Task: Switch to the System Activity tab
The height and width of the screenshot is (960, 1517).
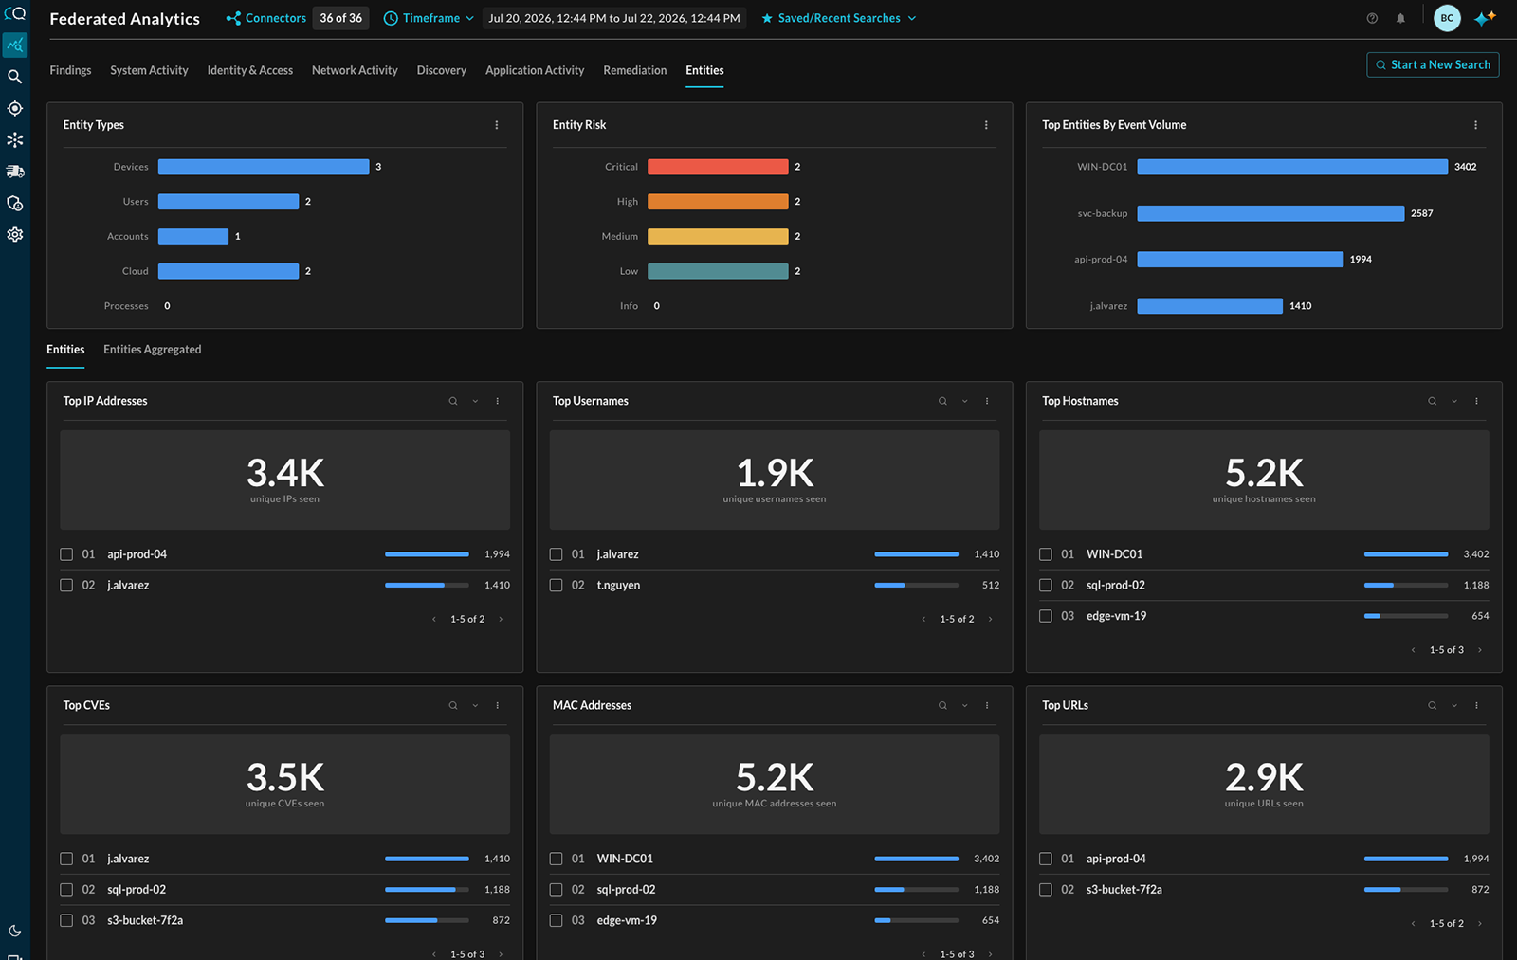Action: pyautogui.click(x=149, y=70)
